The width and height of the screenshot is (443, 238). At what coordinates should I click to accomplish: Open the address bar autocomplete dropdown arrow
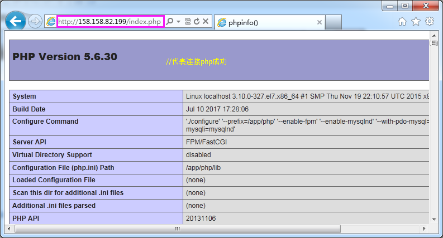coord(178,21)
